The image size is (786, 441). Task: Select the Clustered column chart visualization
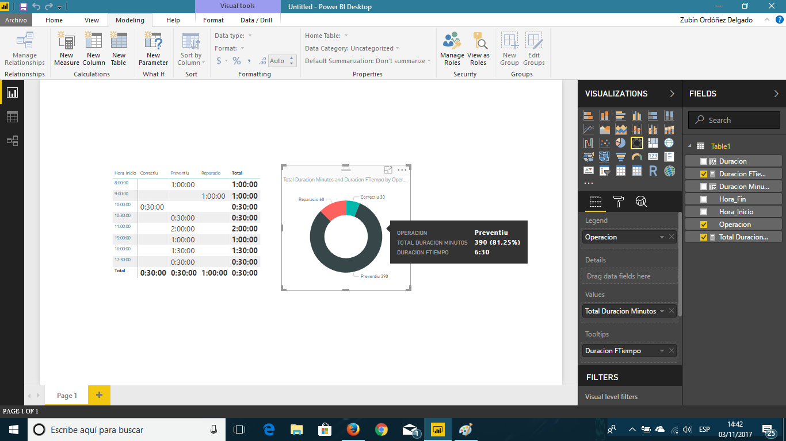pos(636,115)
